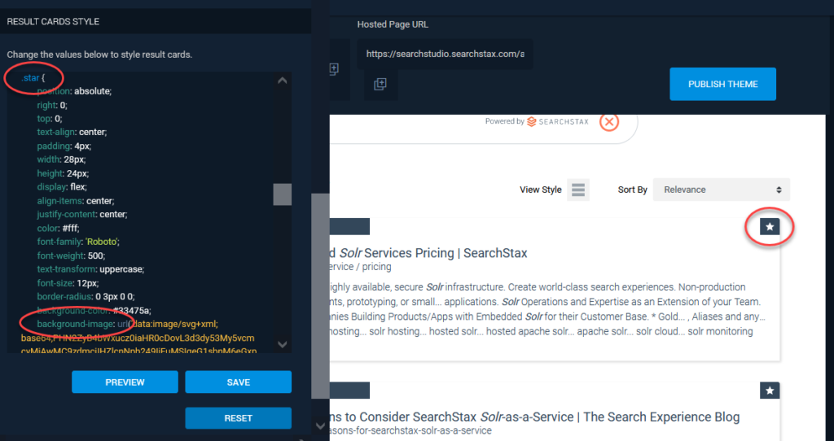The image size is (834, 441).
Task: Click the 'display: flex' line
Action: pos(62,187)
